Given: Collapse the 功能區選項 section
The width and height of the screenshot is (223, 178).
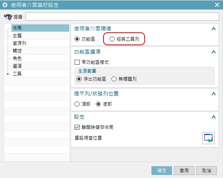Looking at the screenshot, I should click(x=213, y=52).
